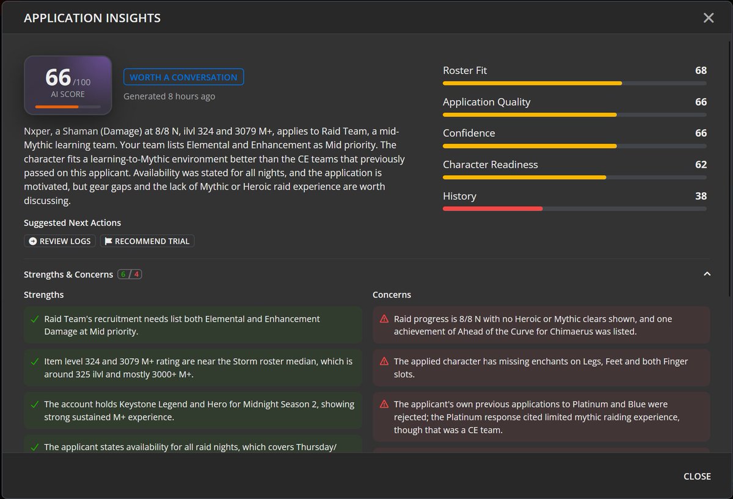The height and width of the screenshot is (499, 733).
Task: Click the Confidence label
Action: click(x=469, y=133)
